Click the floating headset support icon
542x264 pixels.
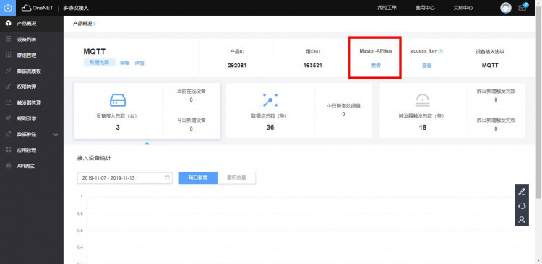tap(522, 206)
